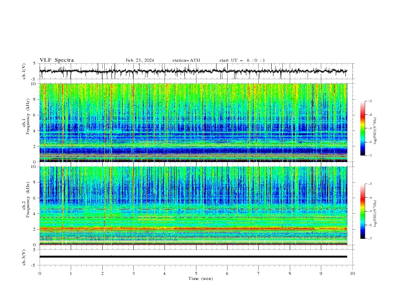Click the ch.2 log(PSD) colorbar label

(375, 214)
